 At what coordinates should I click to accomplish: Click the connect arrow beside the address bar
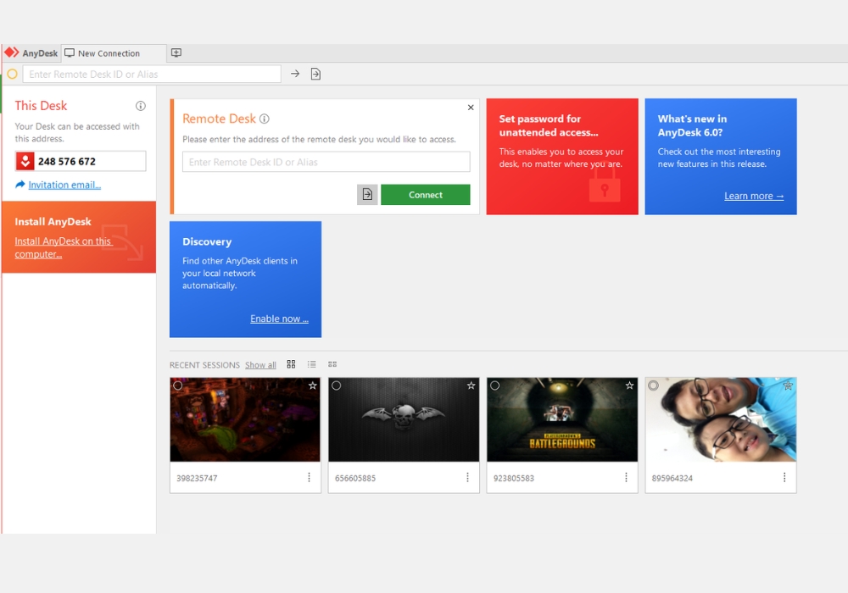(x=295, y=74)
